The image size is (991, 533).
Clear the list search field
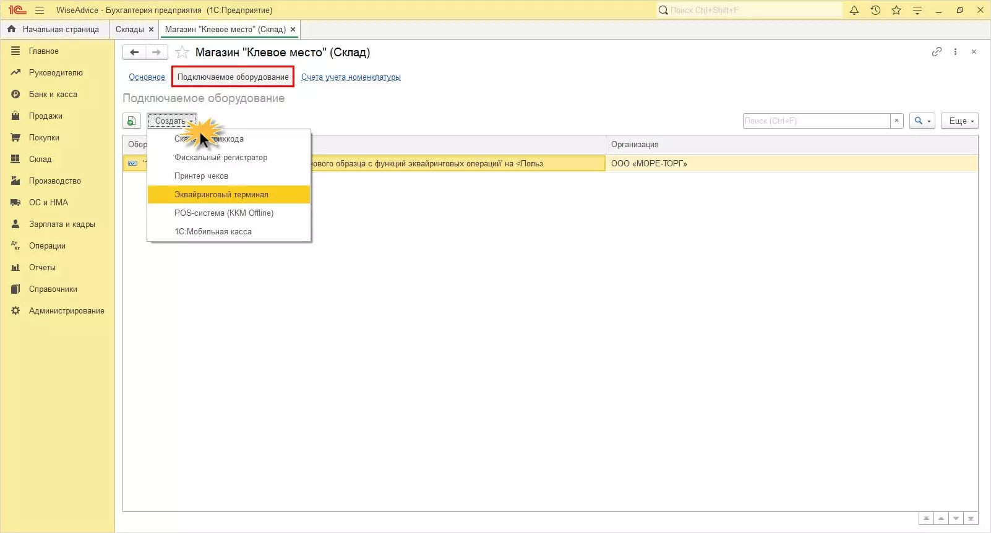[896, 121]
